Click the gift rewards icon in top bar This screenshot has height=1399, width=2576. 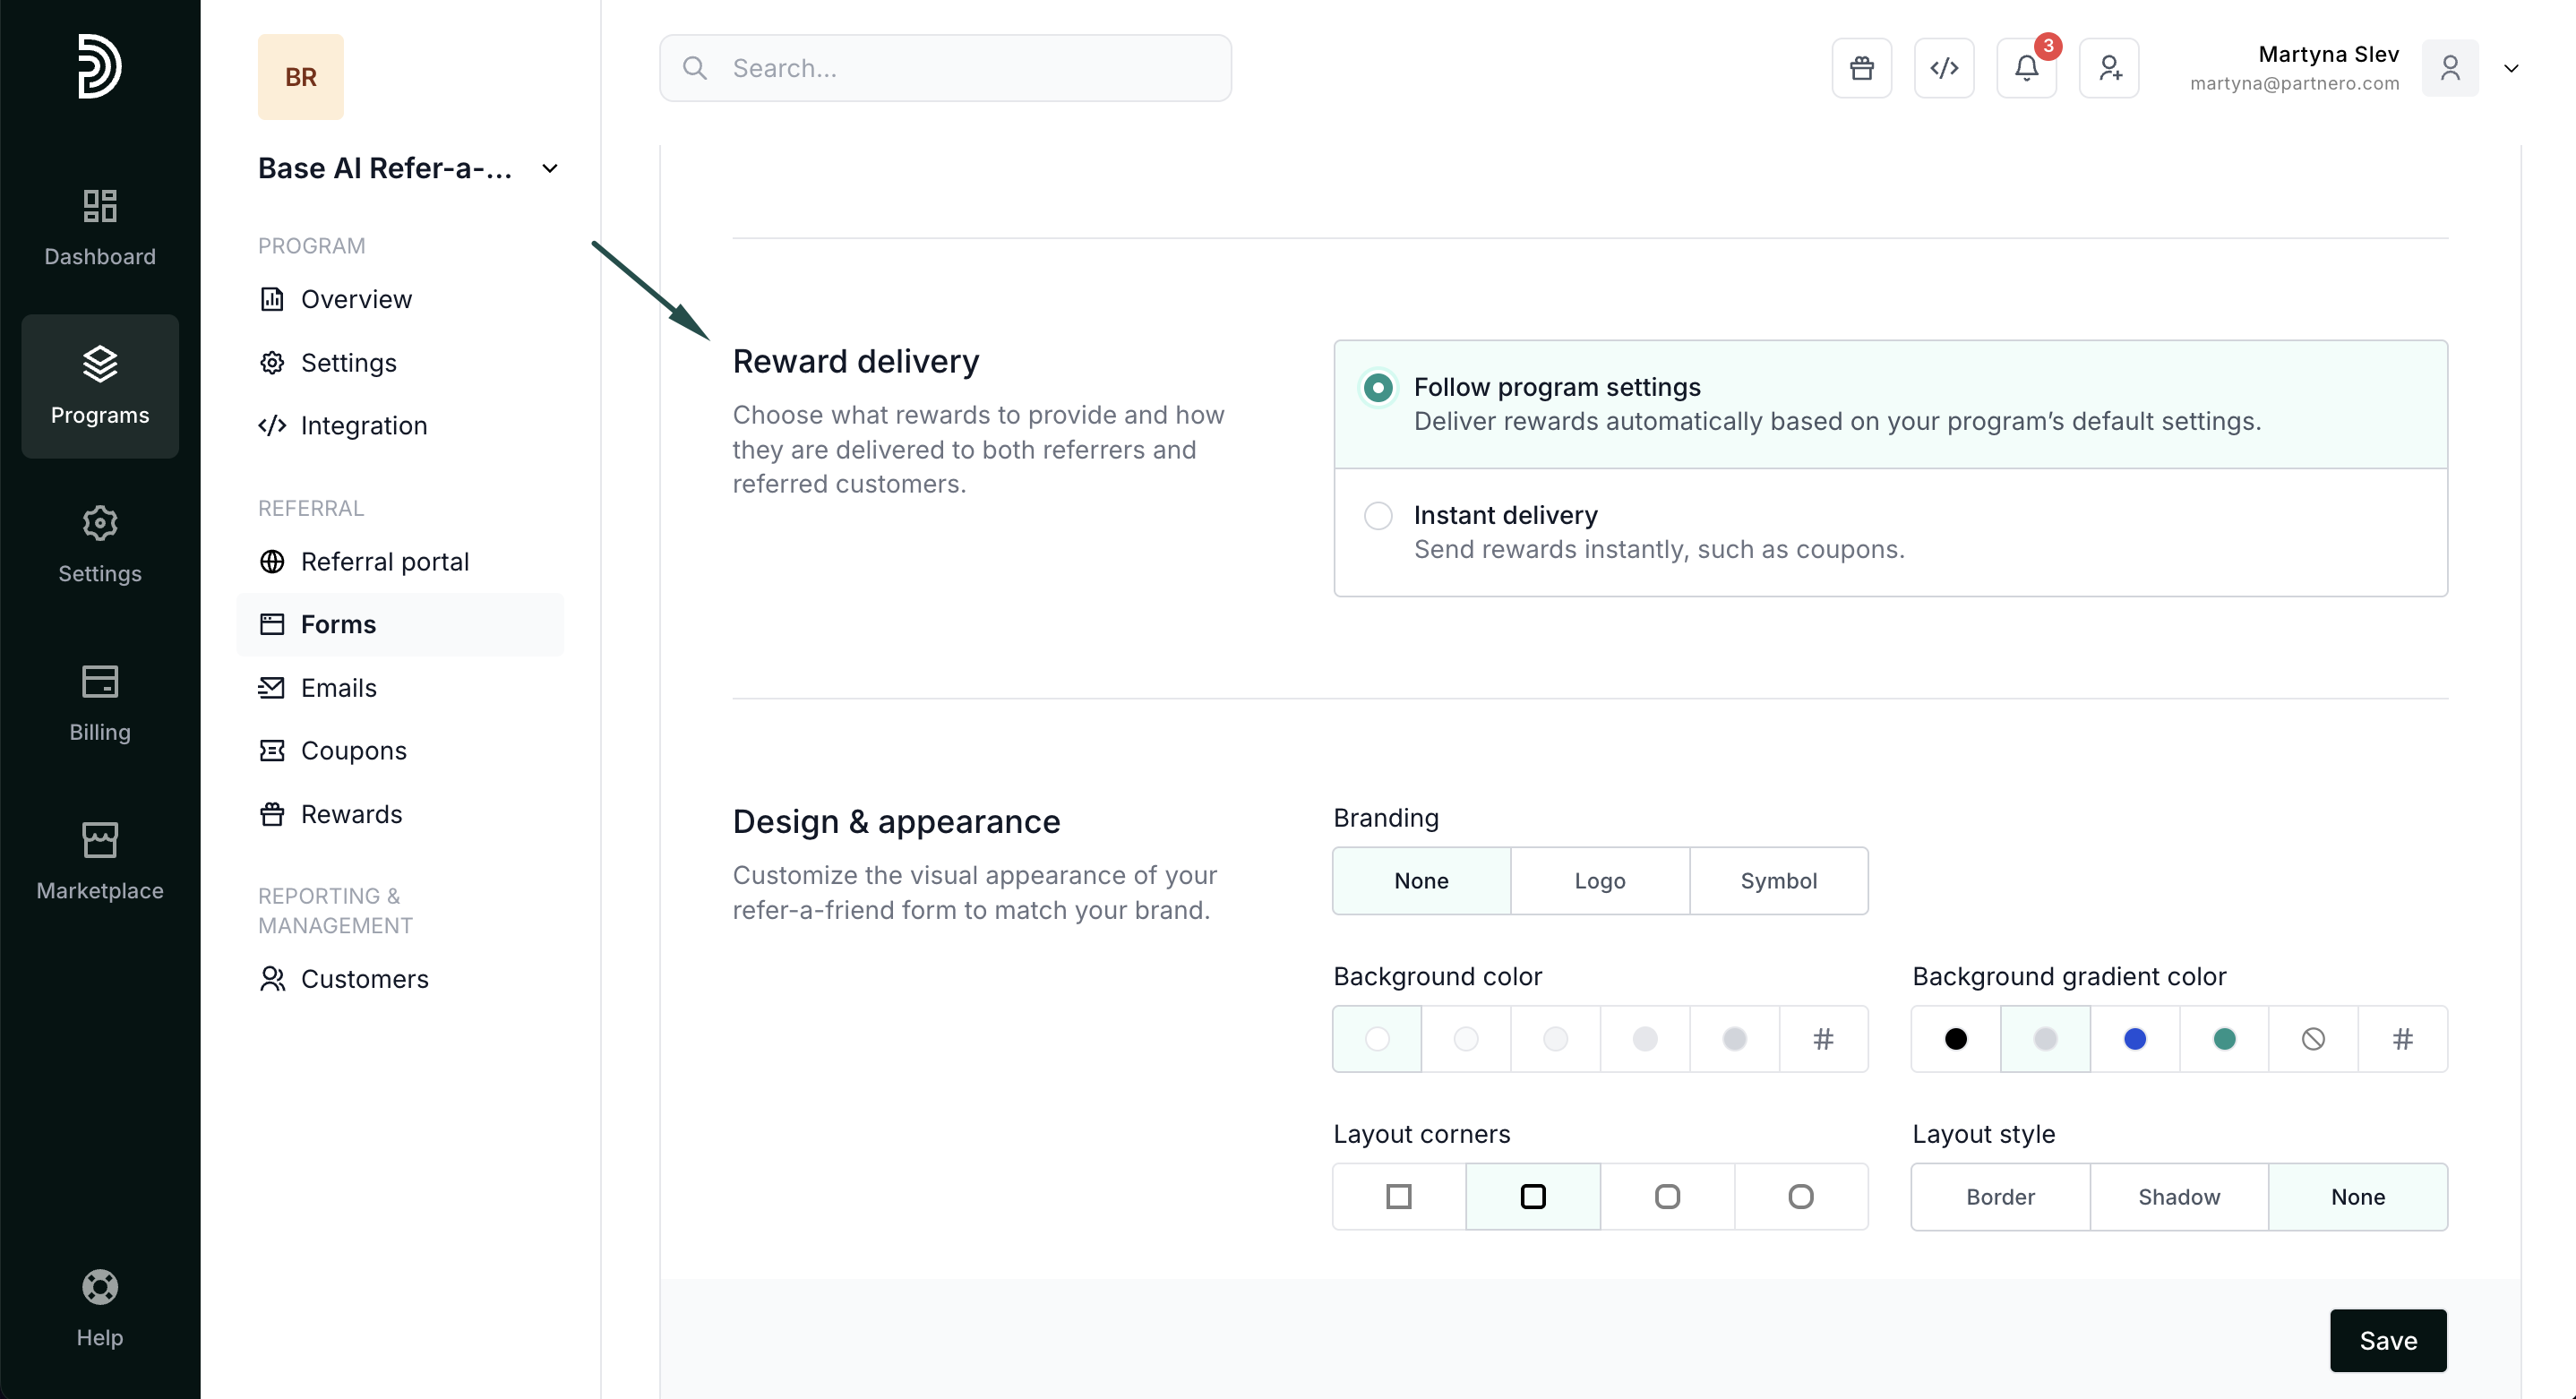click(x=1861, y=68)
